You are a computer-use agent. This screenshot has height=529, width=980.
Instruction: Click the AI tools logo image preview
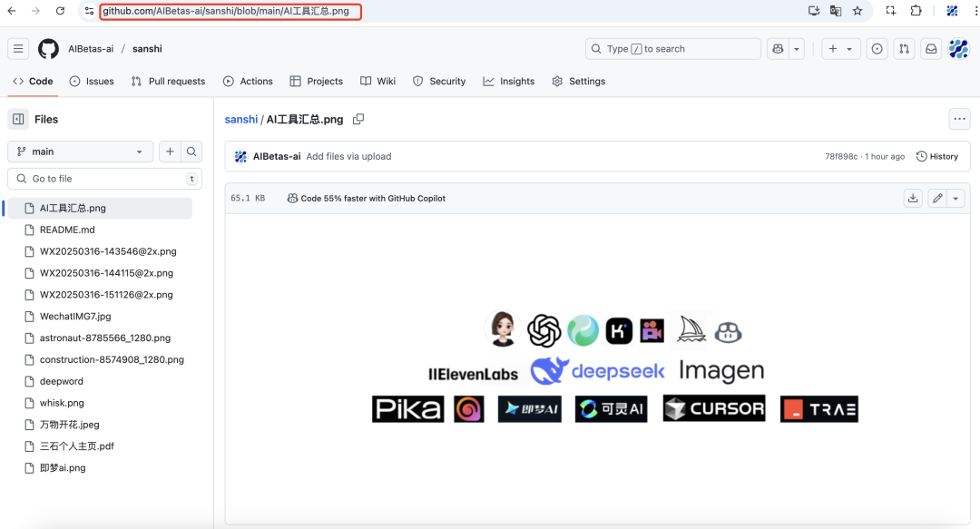615,366
